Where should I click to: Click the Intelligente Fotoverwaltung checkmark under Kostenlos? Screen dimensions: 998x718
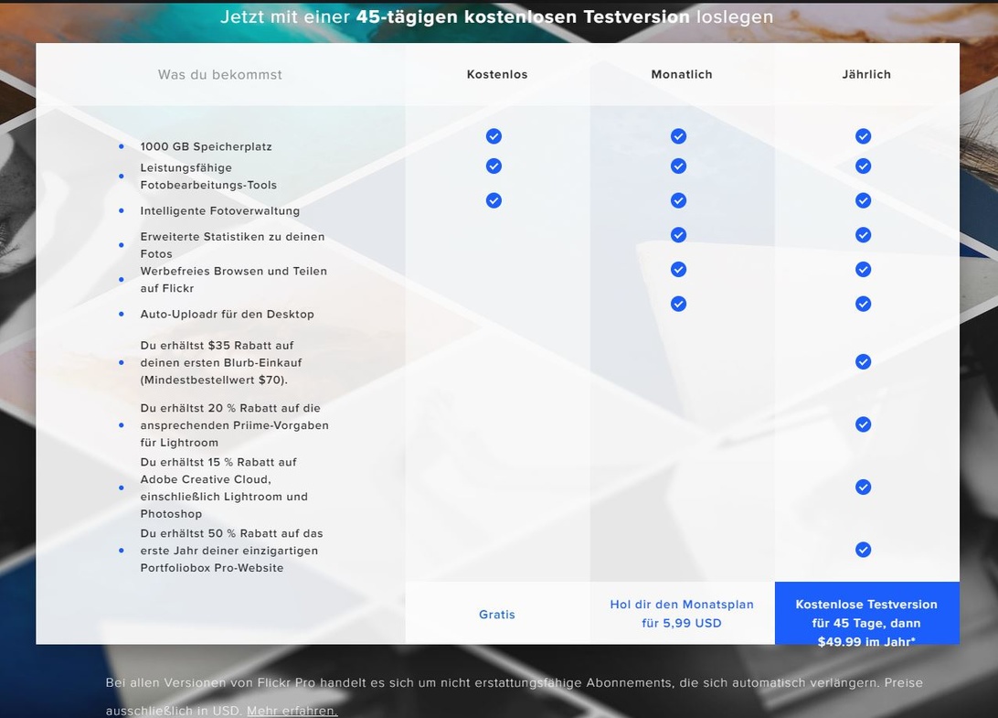(494, 200)
